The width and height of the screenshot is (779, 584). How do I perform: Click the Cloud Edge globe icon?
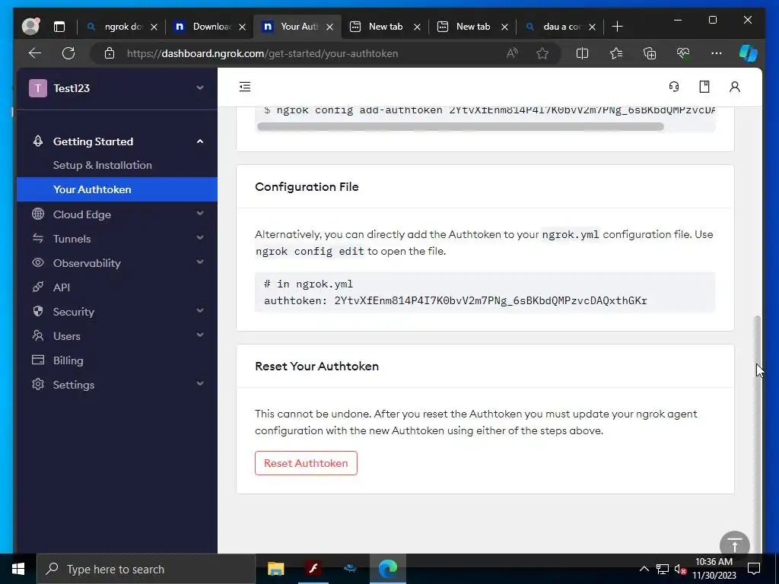click(38, 214)
